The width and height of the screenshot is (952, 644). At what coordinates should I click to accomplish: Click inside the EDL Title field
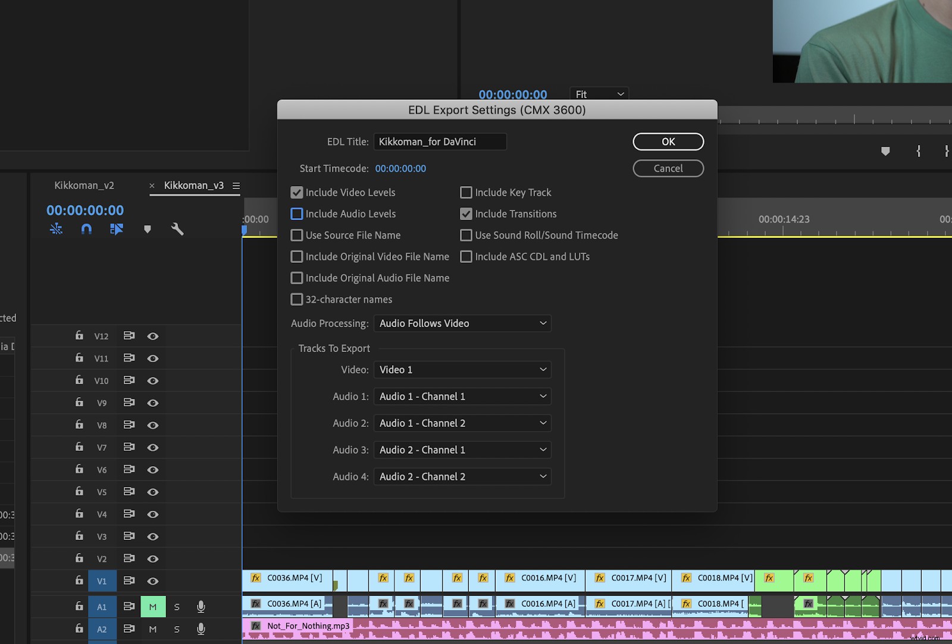tap(440, 142)
